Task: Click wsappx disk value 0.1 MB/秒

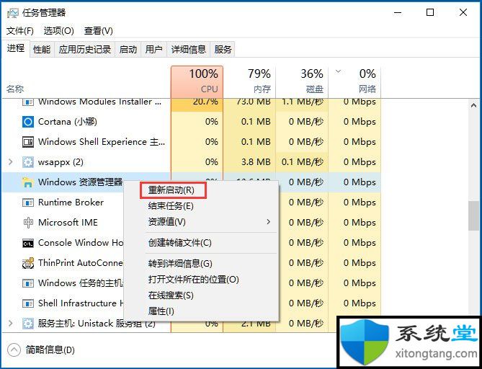Action: coord(303,162)
